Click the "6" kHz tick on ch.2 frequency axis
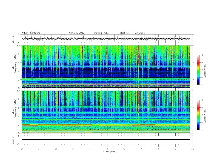Viewport: 217px width, 167px height. click(x=19, y=108)
